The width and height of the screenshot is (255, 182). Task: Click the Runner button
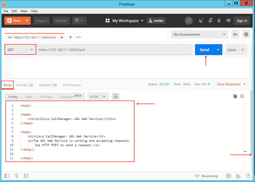click(61, 21)
